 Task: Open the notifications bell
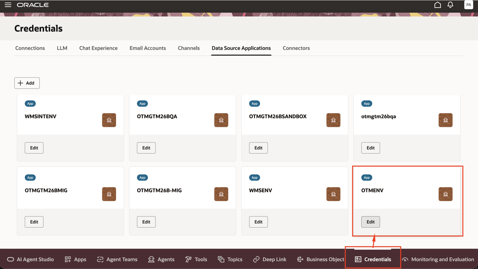pyautogui.click(x=450, y=5)
